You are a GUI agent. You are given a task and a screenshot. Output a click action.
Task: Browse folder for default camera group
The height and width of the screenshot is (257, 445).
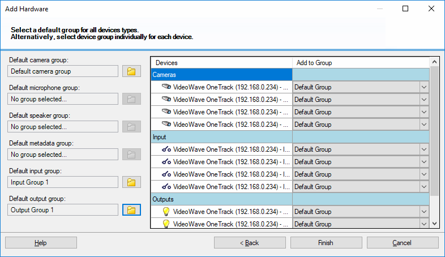(131, 71)
